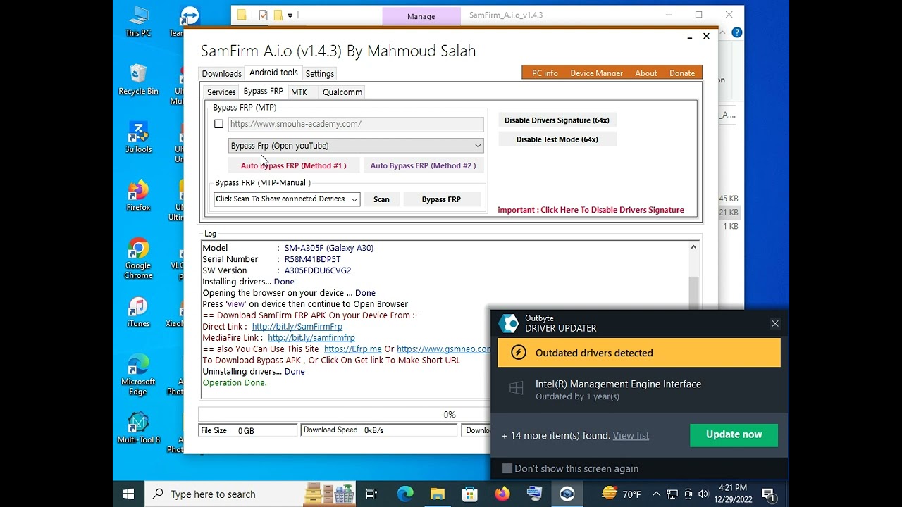Open Task View in taskbar

click(371, 494)
